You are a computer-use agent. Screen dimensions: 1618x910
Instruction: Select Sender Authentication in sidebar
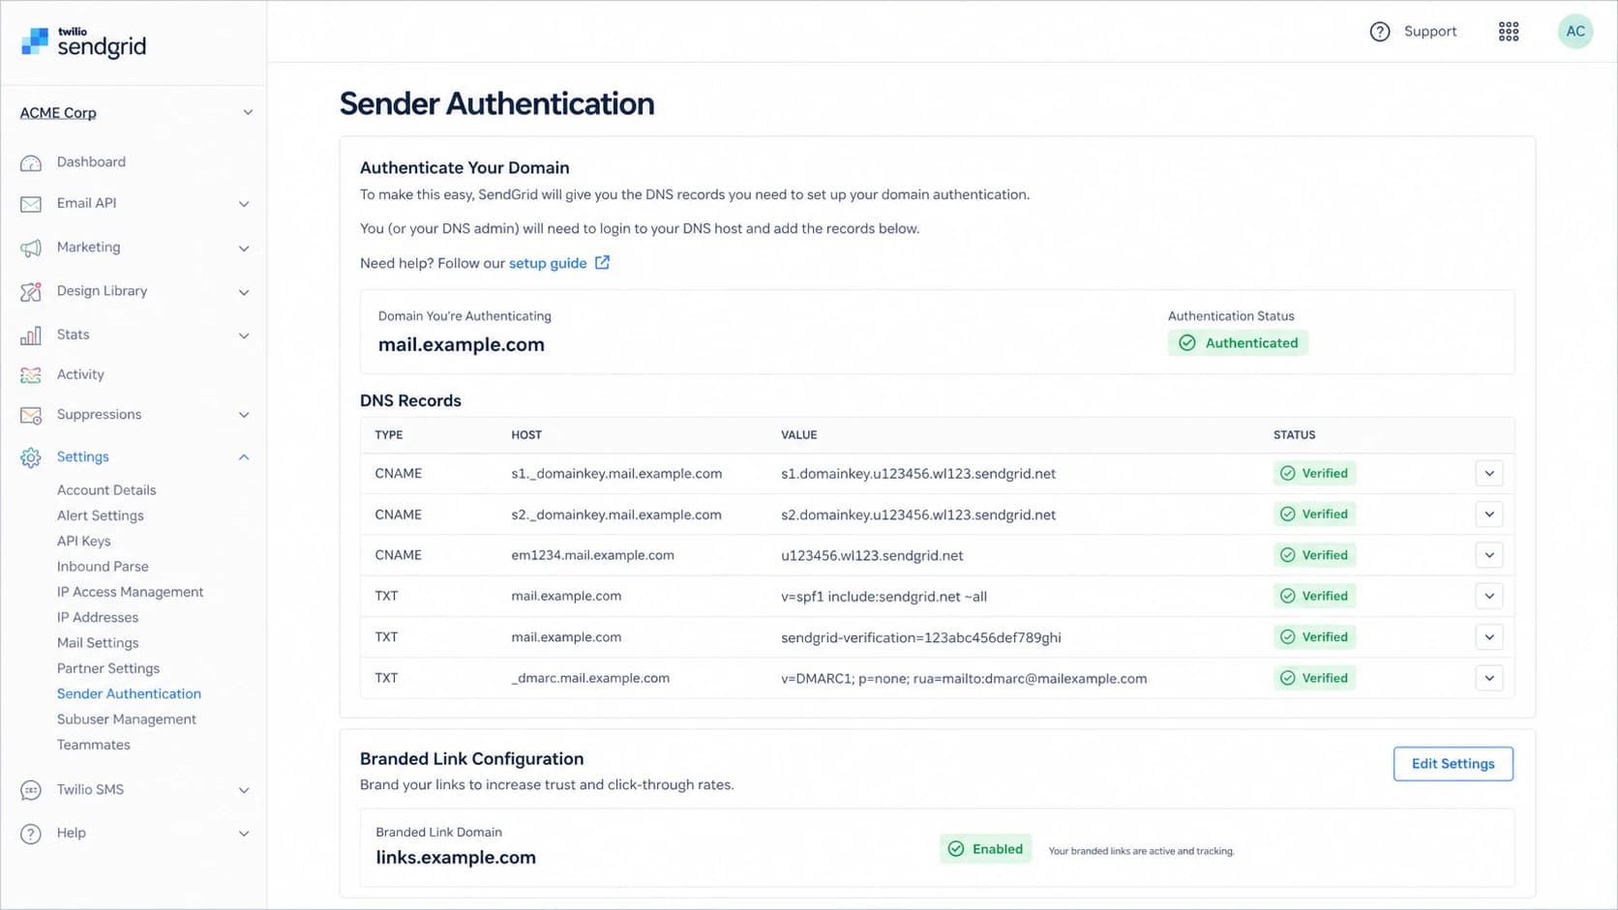coord(130,693)
